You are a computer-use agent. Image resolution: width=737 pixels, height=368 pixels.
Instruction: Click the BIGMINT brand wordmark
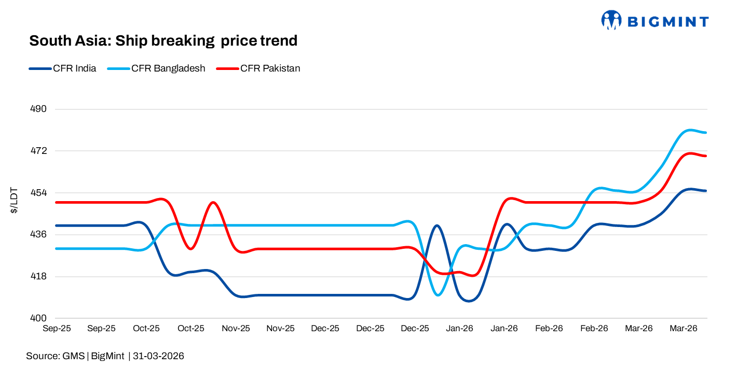pyautogui.click(x=668, y=22)
